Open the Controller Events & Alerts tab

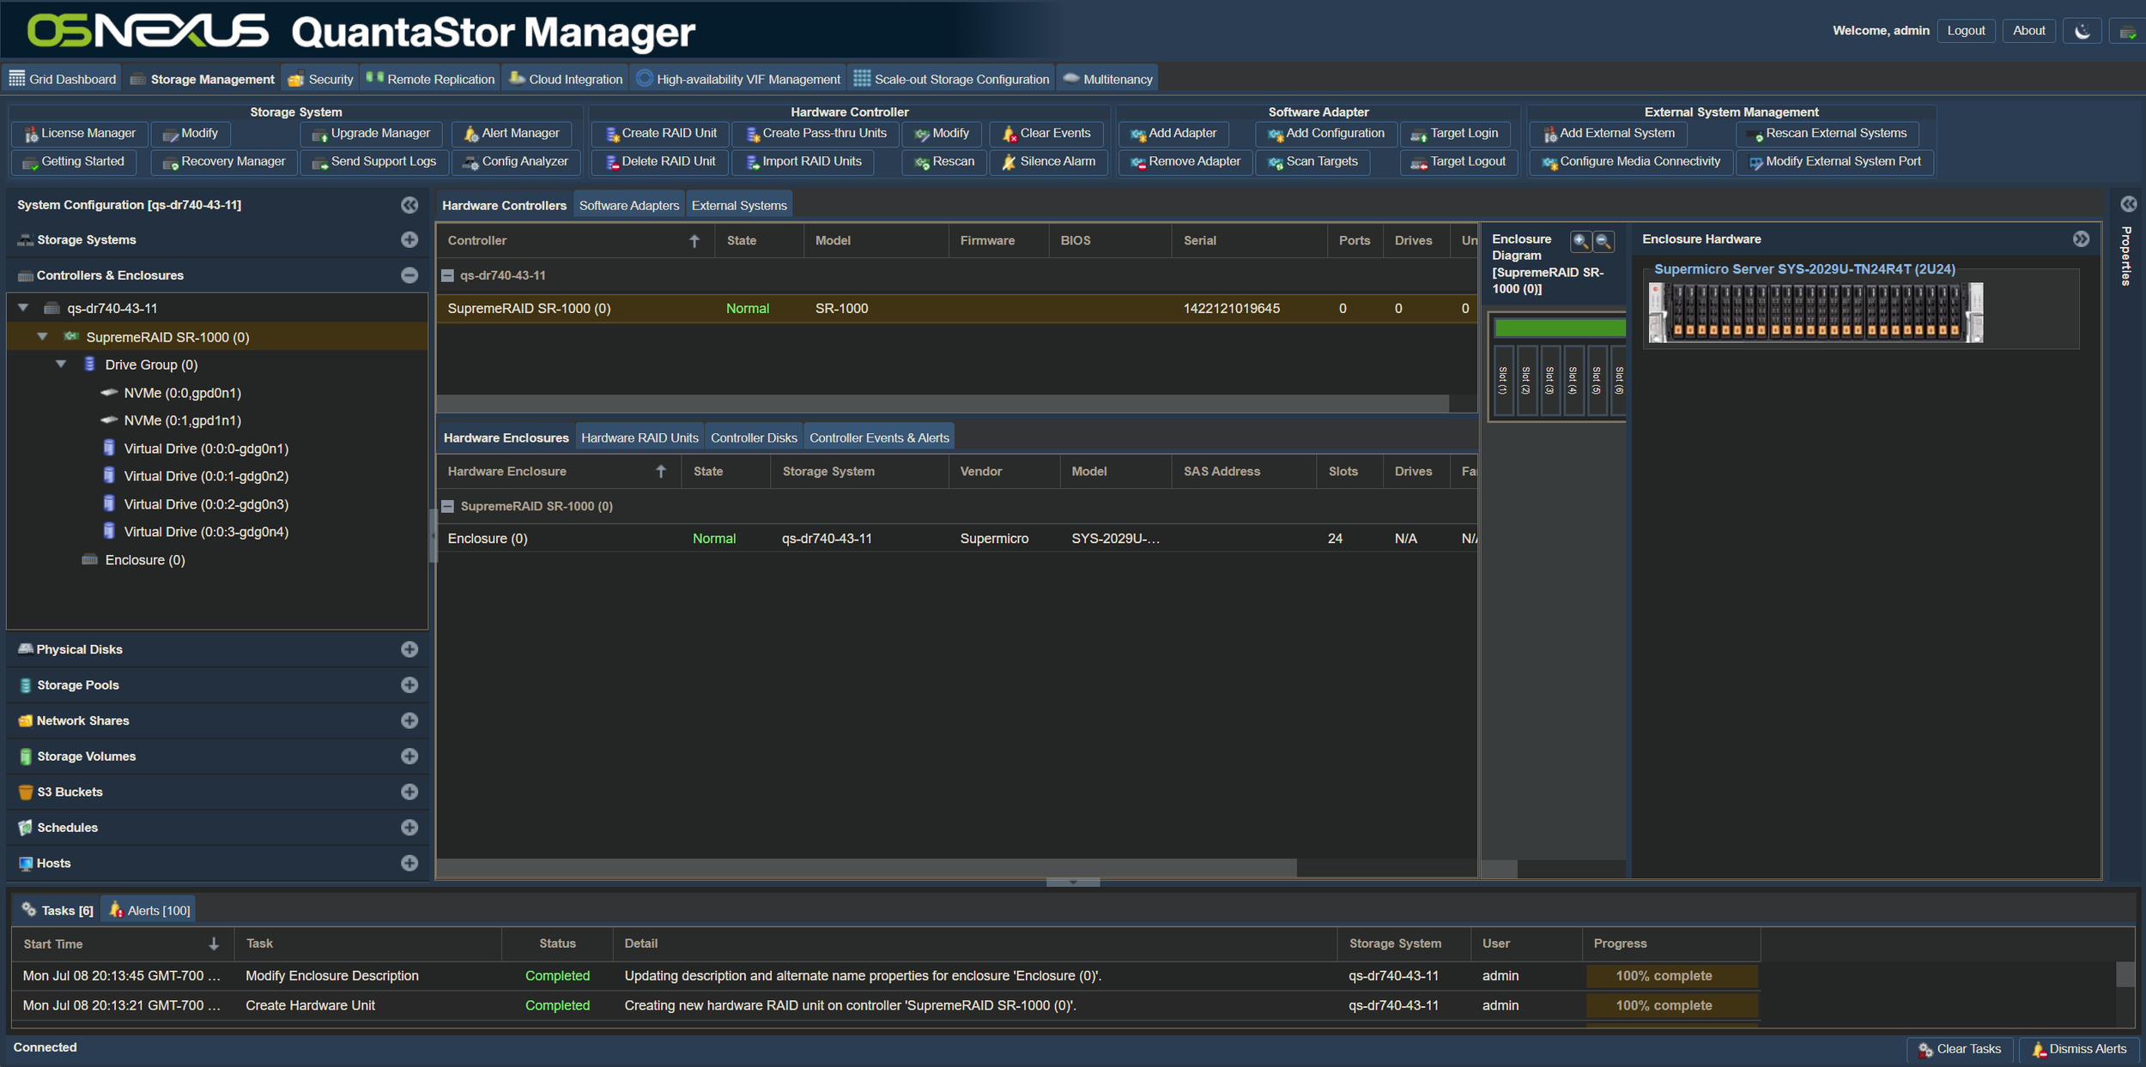tap(878, 438)
